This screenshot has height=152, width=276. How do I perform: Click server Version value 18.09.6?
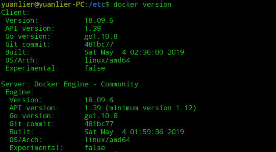click(x=99, y=100)
